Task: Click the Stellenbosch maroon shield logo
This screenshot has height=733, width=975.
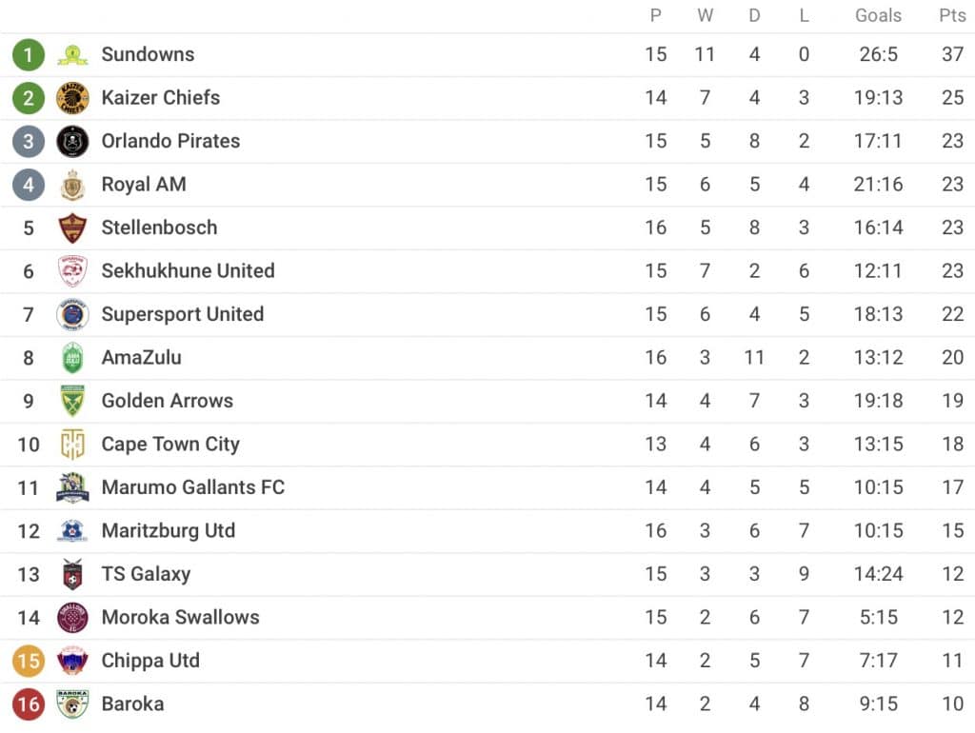Action: pos(72,228)
